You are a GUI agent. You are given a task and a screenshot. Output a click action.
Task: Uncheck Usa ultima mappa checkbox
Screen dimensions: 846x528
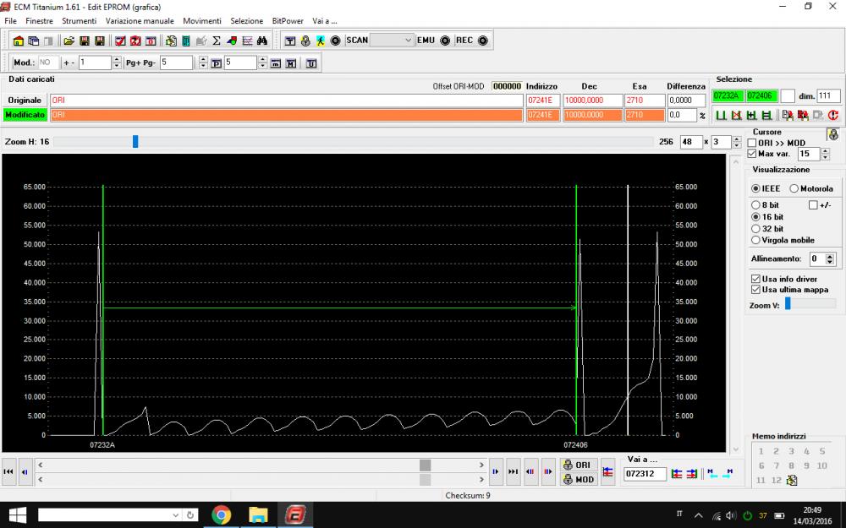(755, 289)
